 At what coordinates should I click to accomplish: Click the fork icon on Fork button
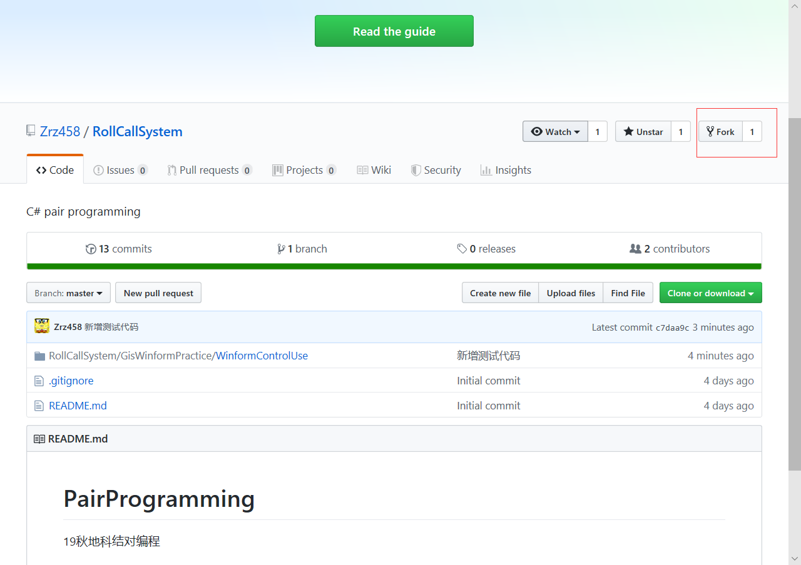point(710,132)
